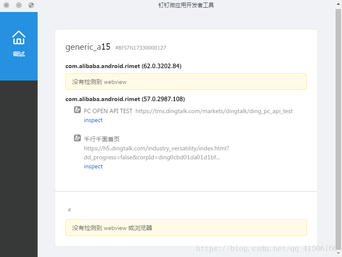Click com.alibaba.android.rimet (62.0.3202.84) heading
The width and height of the screenshot is (342, 257).
pyautogui.click(x=124, y=66)
